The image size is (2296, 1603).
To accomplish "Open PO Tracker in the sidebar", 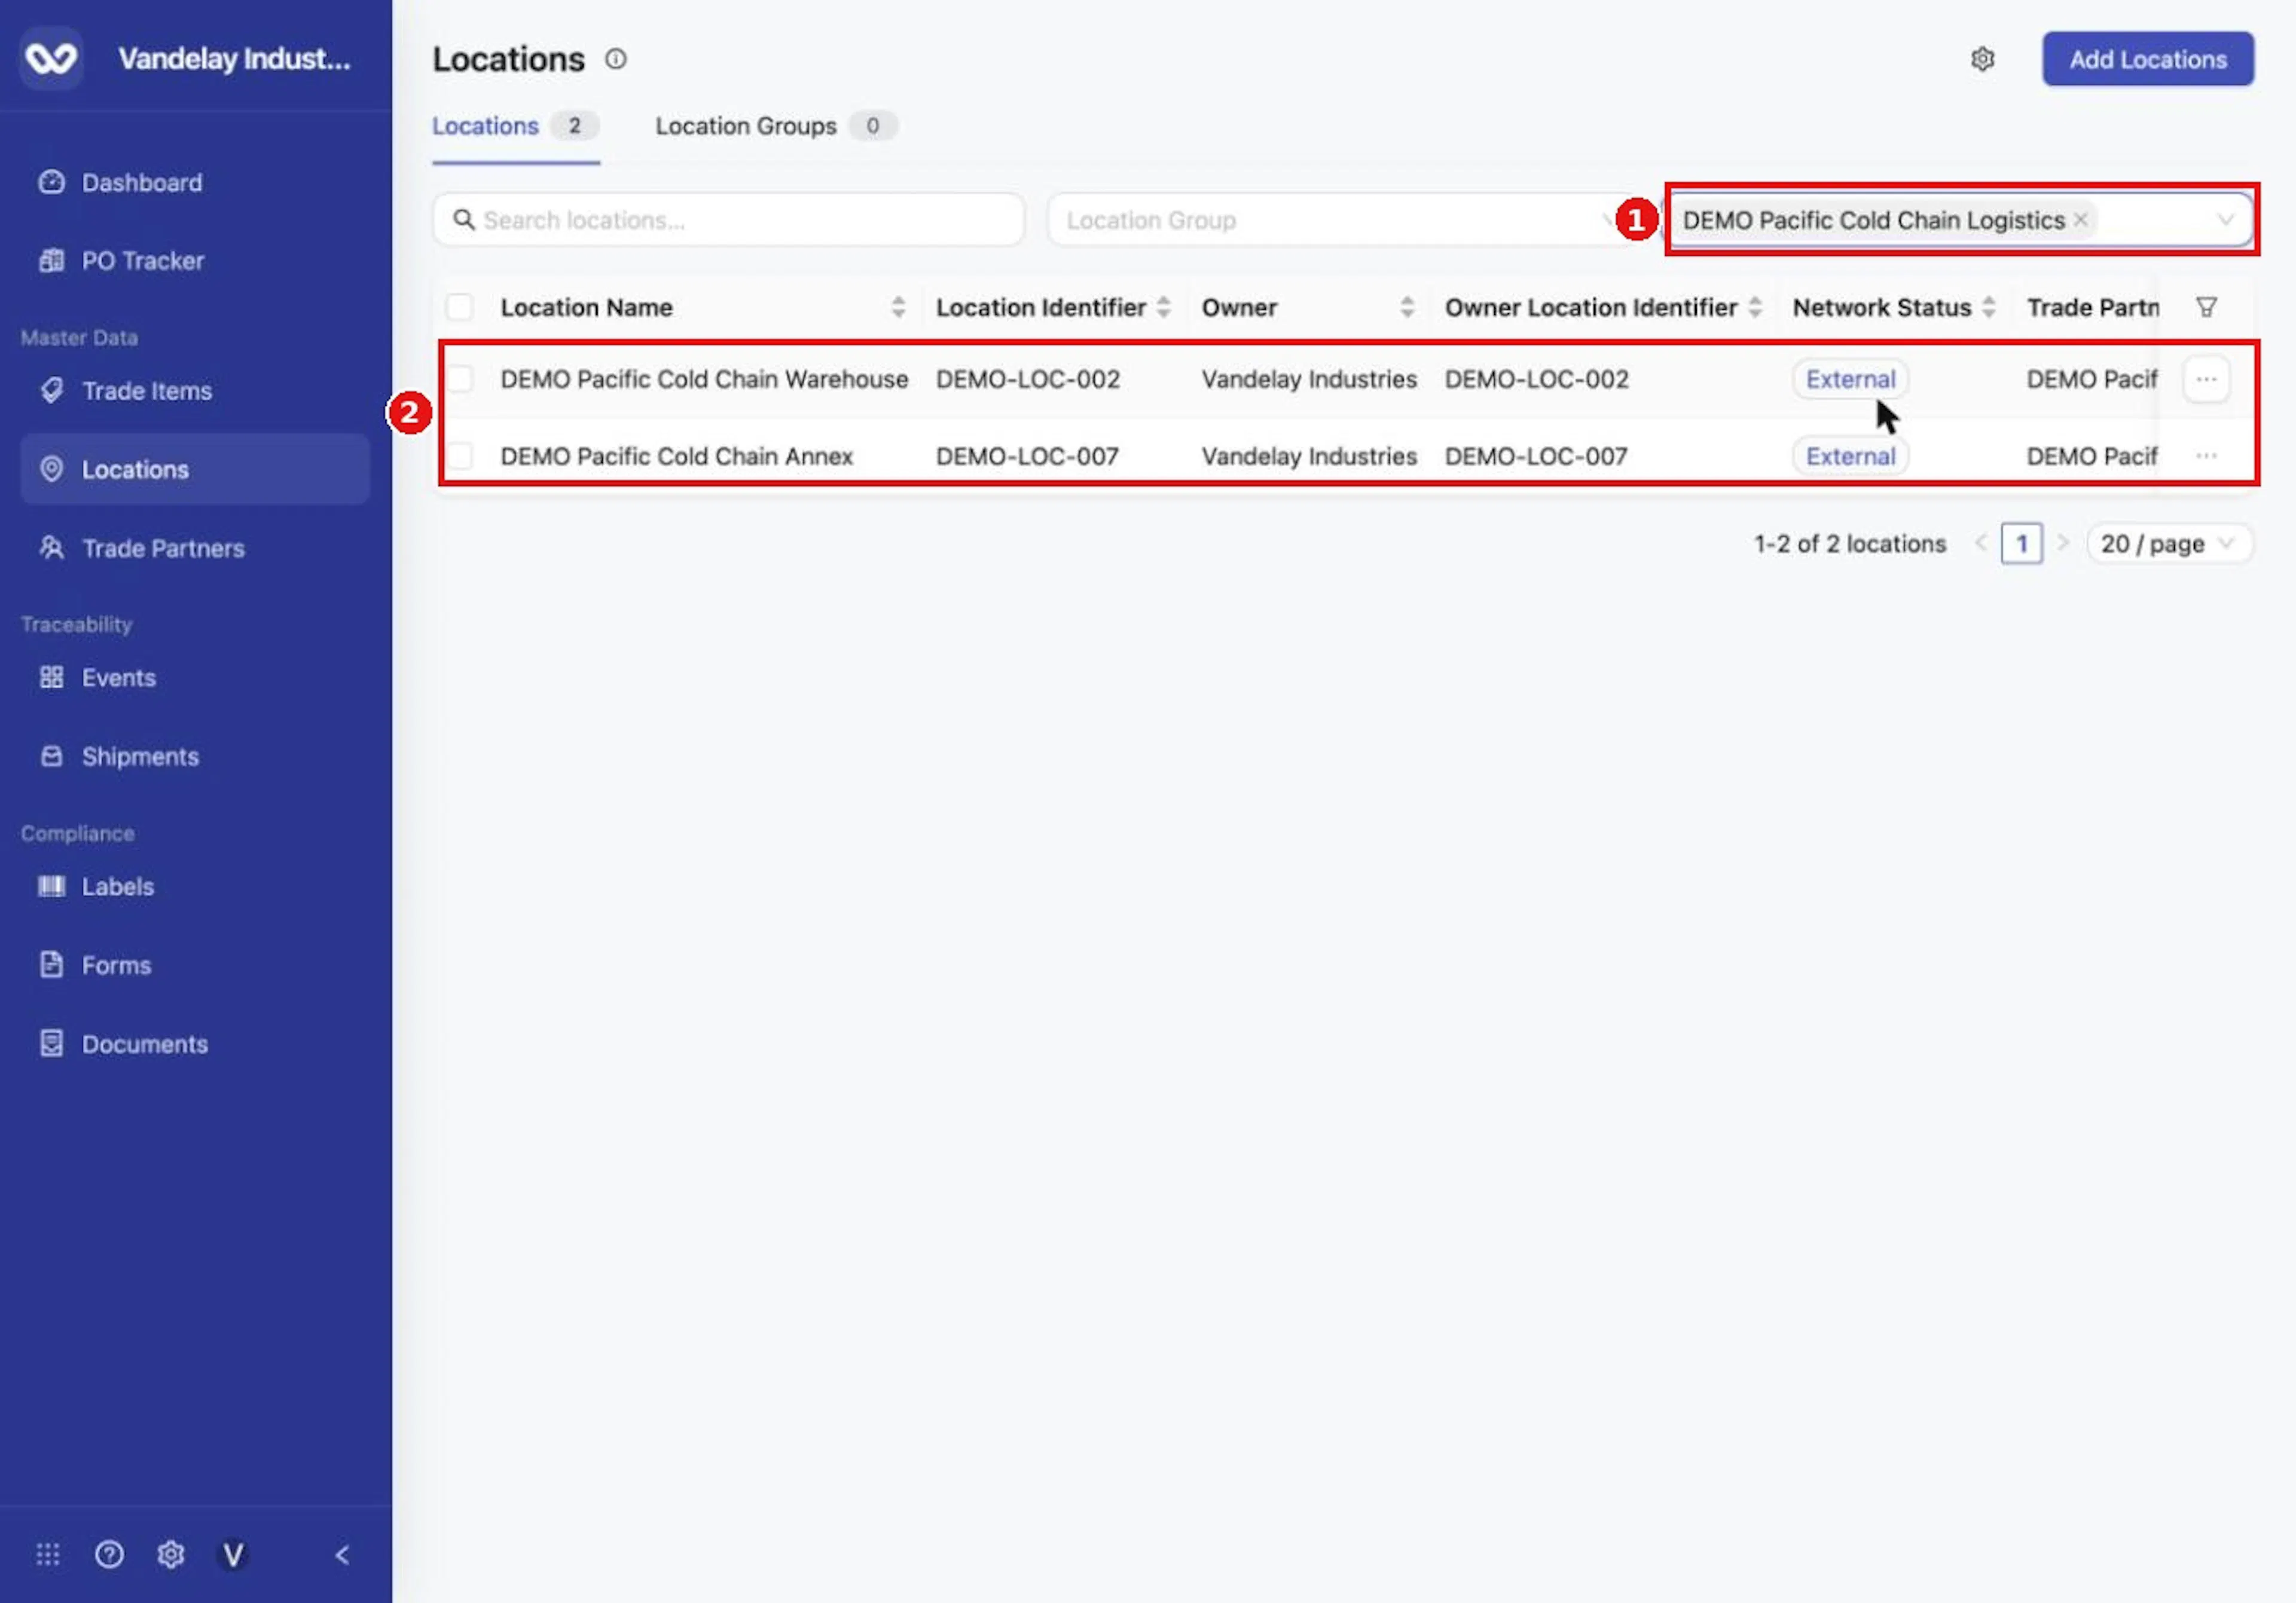I will pos(195,261).
